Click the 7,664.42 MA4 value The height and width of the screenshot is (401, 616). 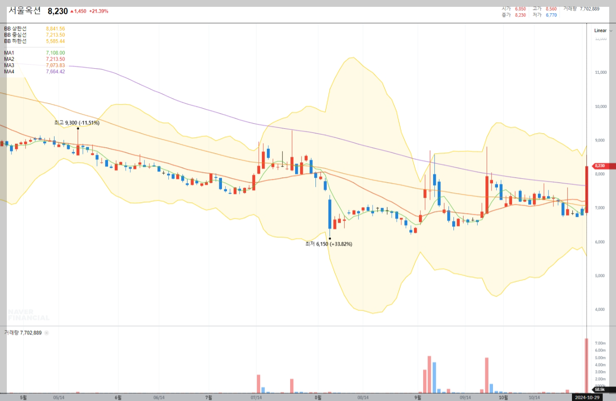click(55, 72)
